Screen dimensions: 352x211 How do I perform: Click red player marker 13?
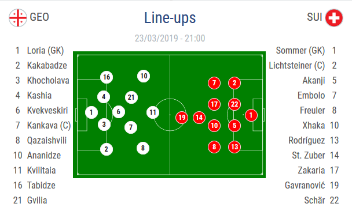[234, 147]
